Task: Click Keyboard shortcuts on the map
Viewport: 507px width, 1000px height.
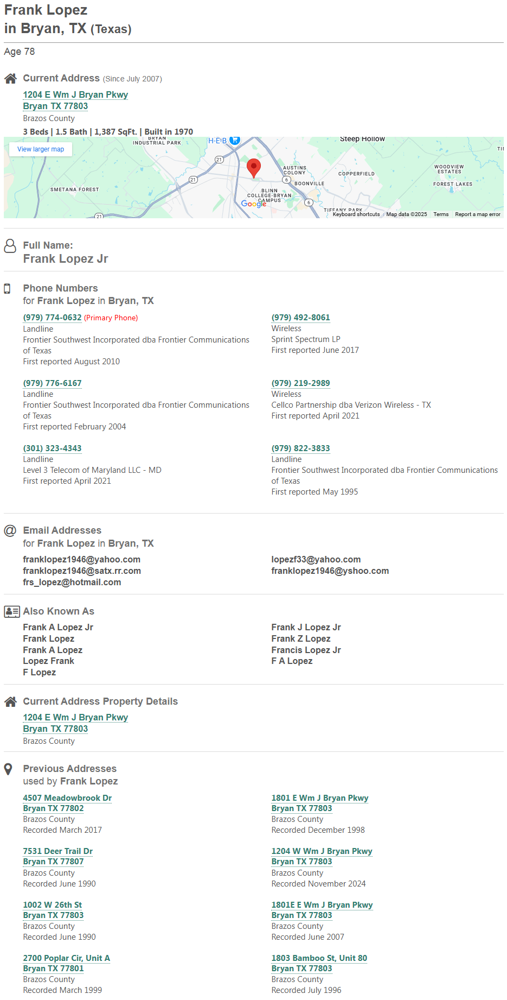Action: point(356,214)
